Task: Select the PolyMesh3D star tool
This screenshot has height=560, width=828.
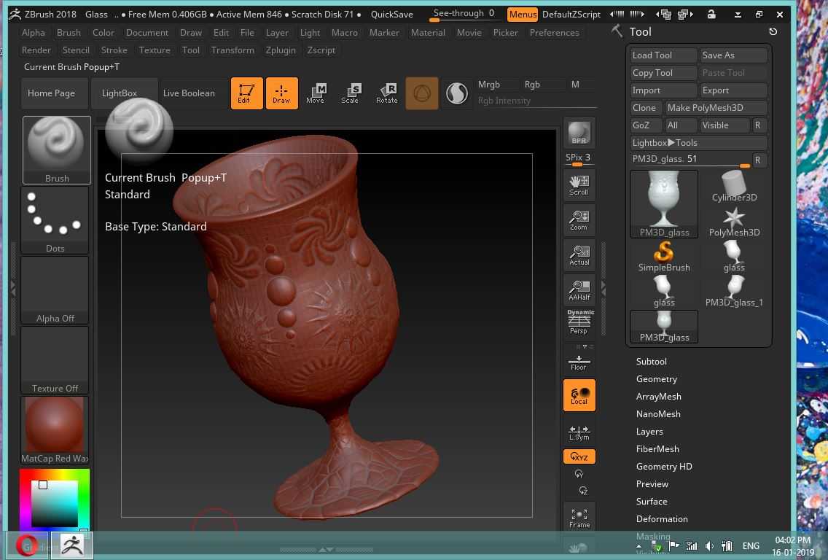Action: (x=734, y=222)
